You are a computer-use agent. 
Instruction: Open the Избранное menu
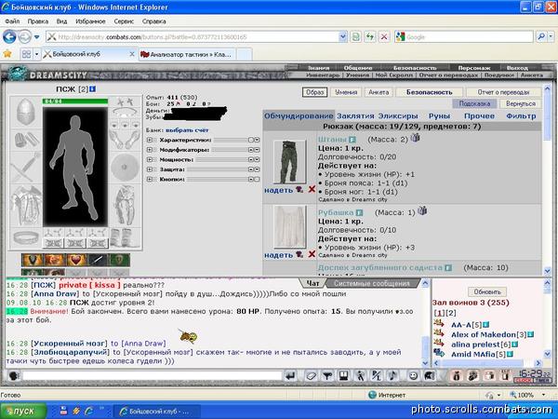[x=90, y=21]
